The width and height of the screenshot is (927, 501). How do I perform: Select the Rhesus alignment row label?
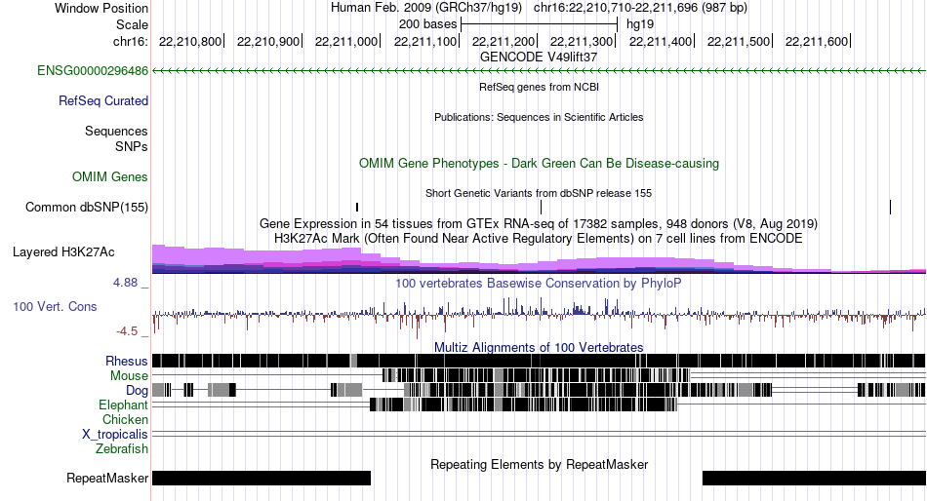(x=127, y=361)
